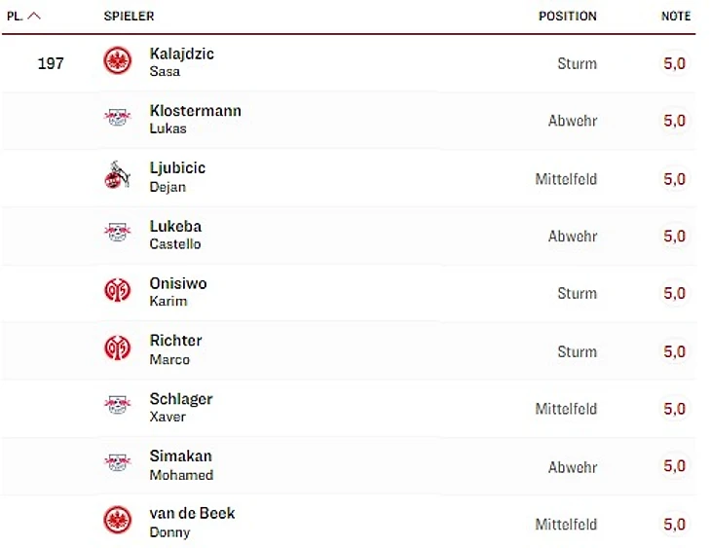Click RB Leipzig logo next to Klostermann
The image size is (711, 548).
(x=118, y=119)
